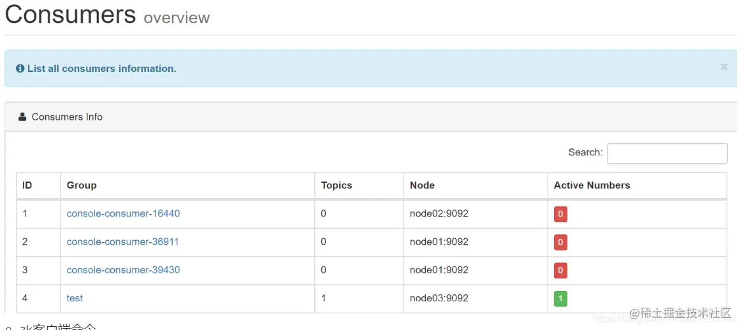The image size is (742, 330).
Task: Sort the table by the ID column
Action: point(27,185)
